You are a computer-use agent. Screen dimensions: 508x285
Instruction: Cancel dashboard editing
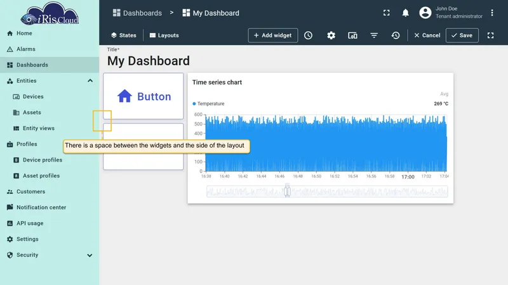pos(427,35)
